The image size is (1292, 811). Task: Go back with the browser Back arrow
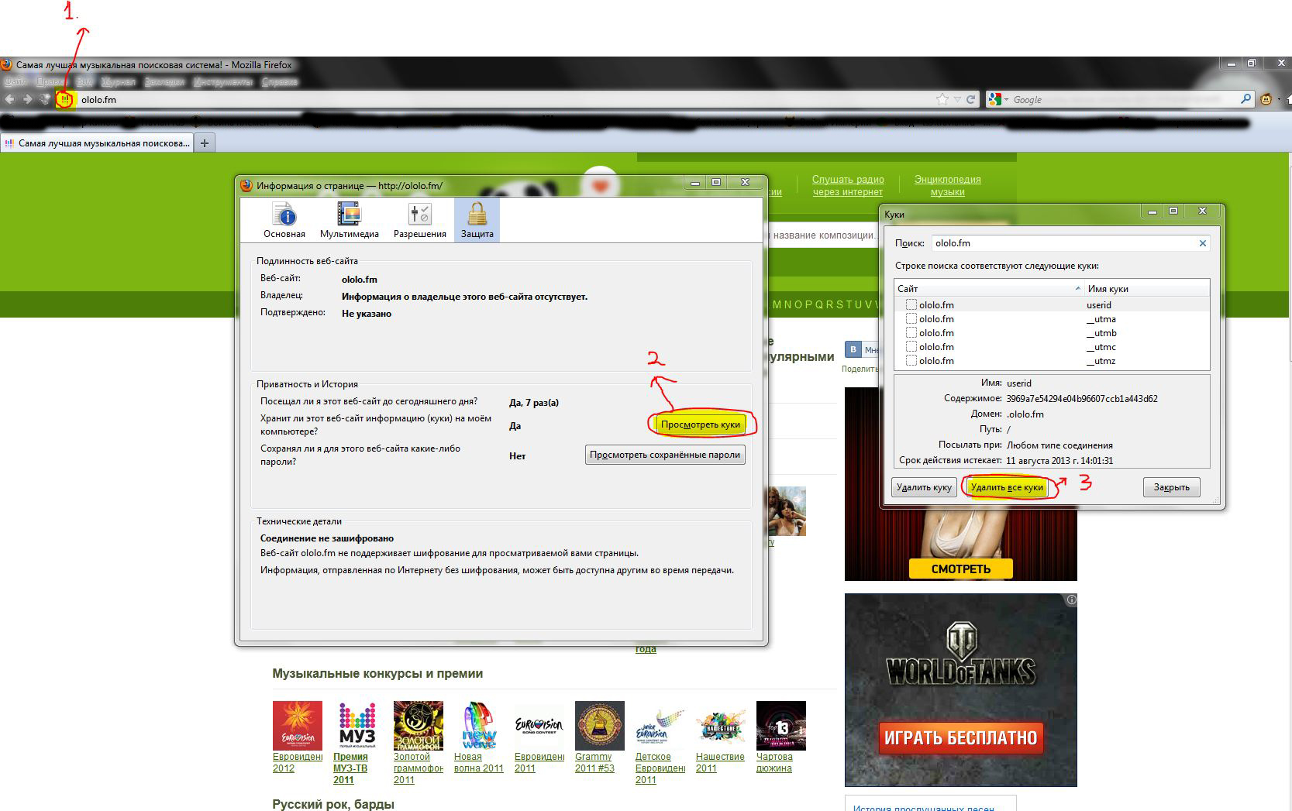(9, 99)
